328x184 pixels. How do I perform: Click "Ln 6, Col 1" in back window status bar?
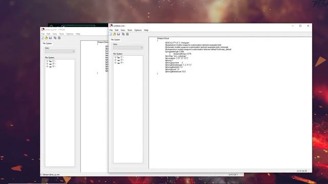(x=233, y=175)
